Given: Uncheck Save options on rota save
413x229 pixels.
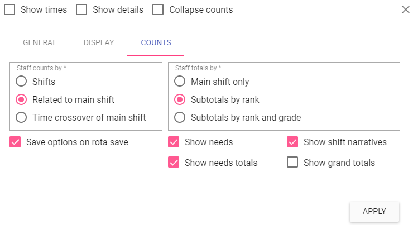Looking at the screenshot, I should (15, 142).
